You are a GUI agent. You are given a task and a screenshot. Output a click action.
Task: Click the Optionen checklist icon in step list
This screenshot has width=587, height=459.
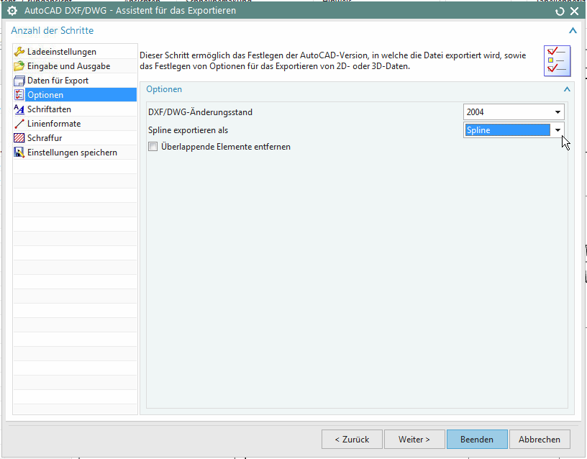[x=19, y=95]
